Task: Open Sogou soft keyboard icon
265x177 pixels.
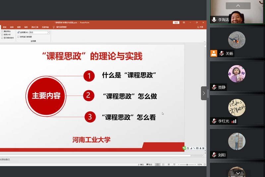Action: point(197,148)
